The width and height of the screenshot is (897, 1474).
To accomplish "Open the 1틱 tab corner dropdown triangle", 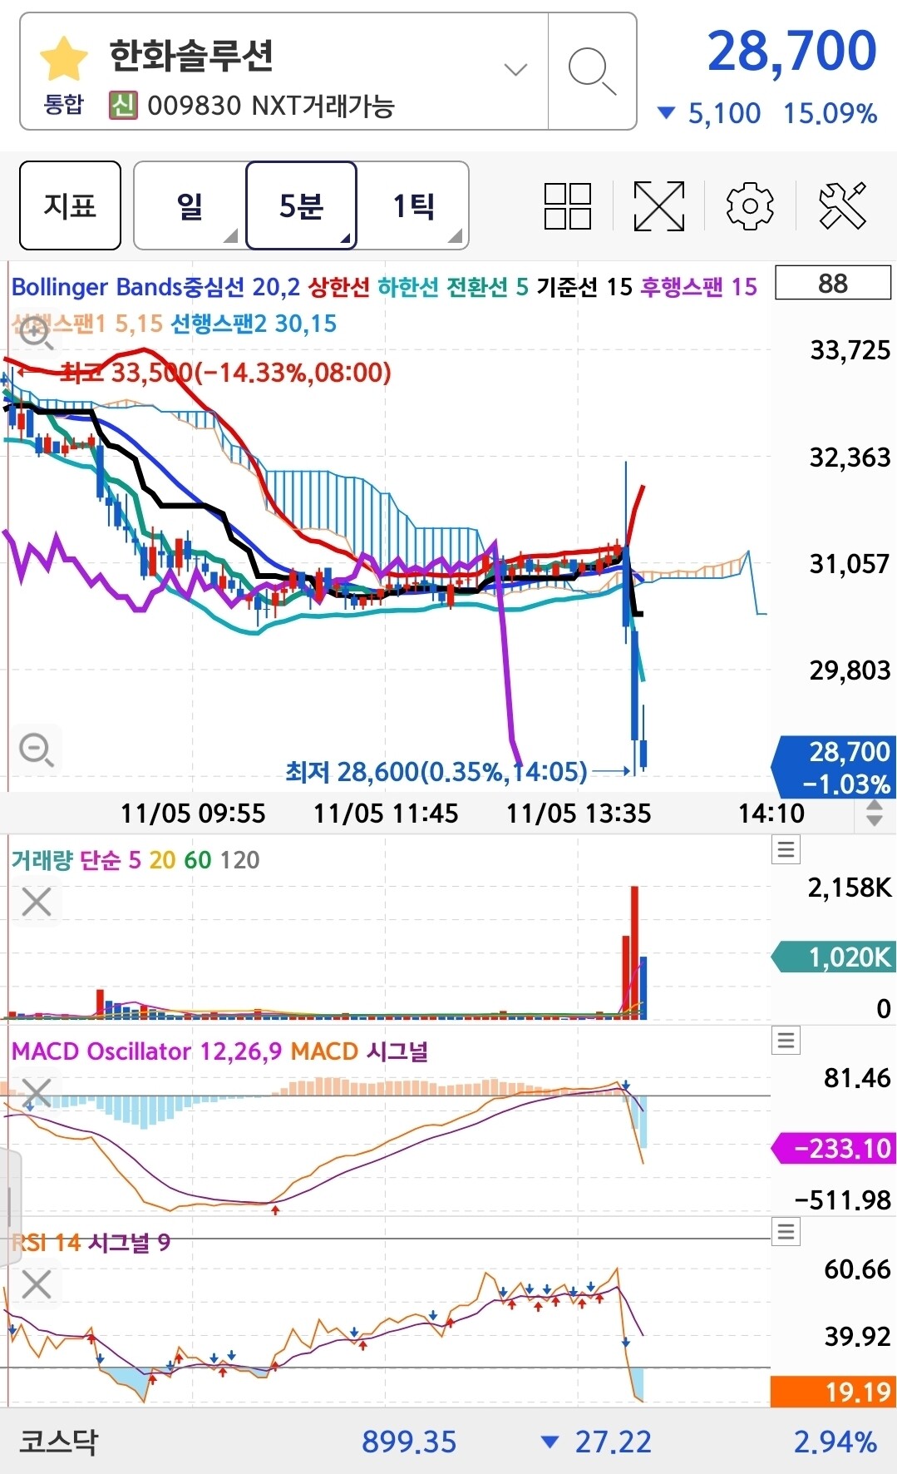I will (x=455, y=235).
